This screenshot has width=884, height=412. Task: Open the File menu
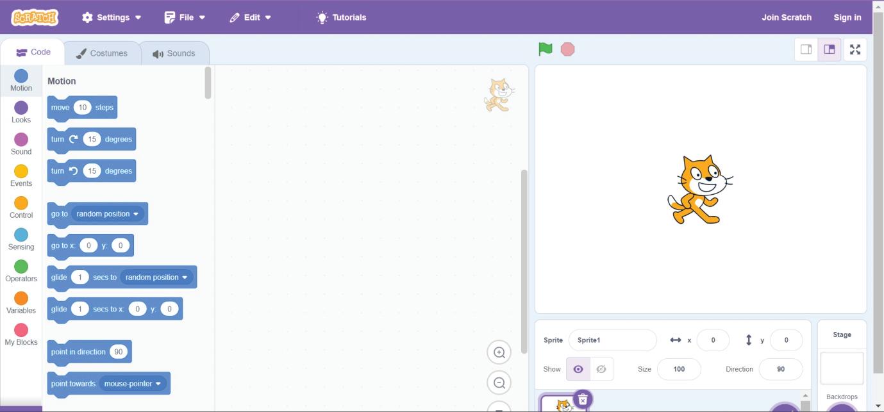(x=185, y=17)
